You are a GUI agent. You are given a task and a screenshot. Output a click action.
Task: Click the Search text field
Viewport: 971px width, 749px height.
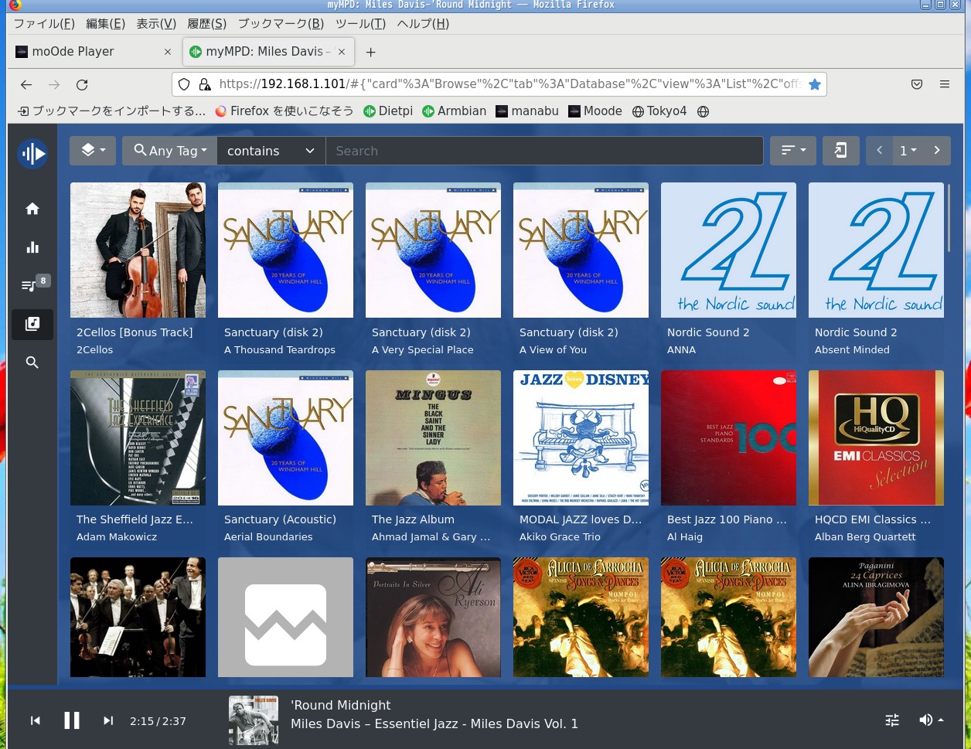click(x=544, y=151)
